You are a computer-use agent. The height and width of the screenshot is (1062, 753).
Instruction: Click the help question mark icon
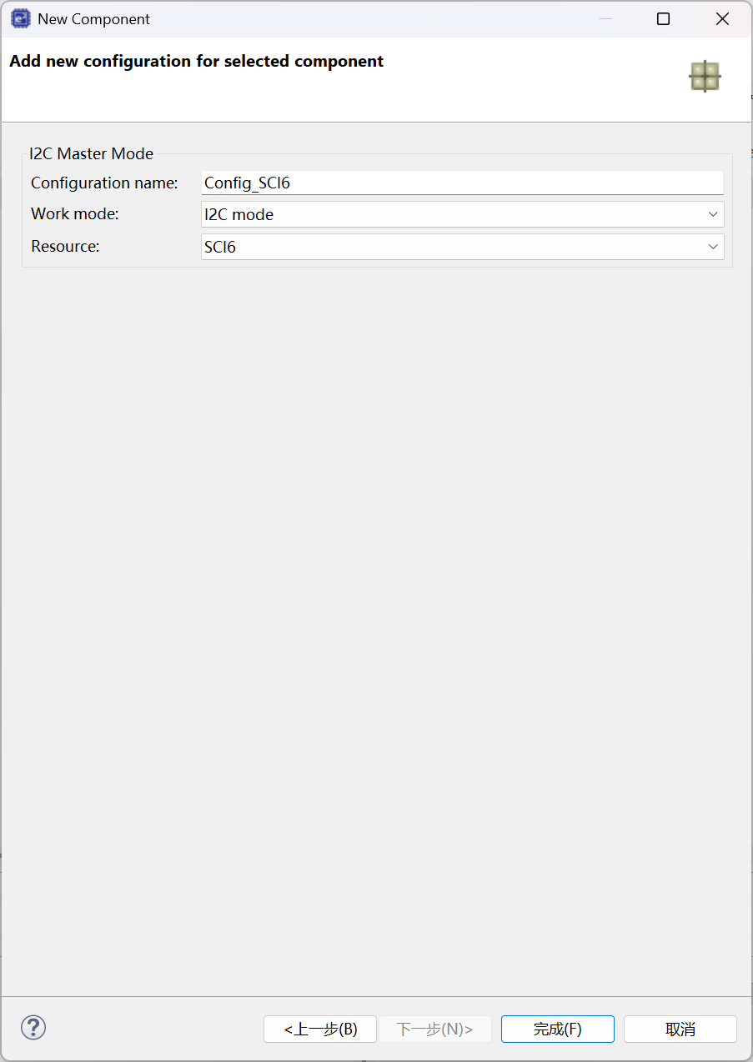point(33,1027)
